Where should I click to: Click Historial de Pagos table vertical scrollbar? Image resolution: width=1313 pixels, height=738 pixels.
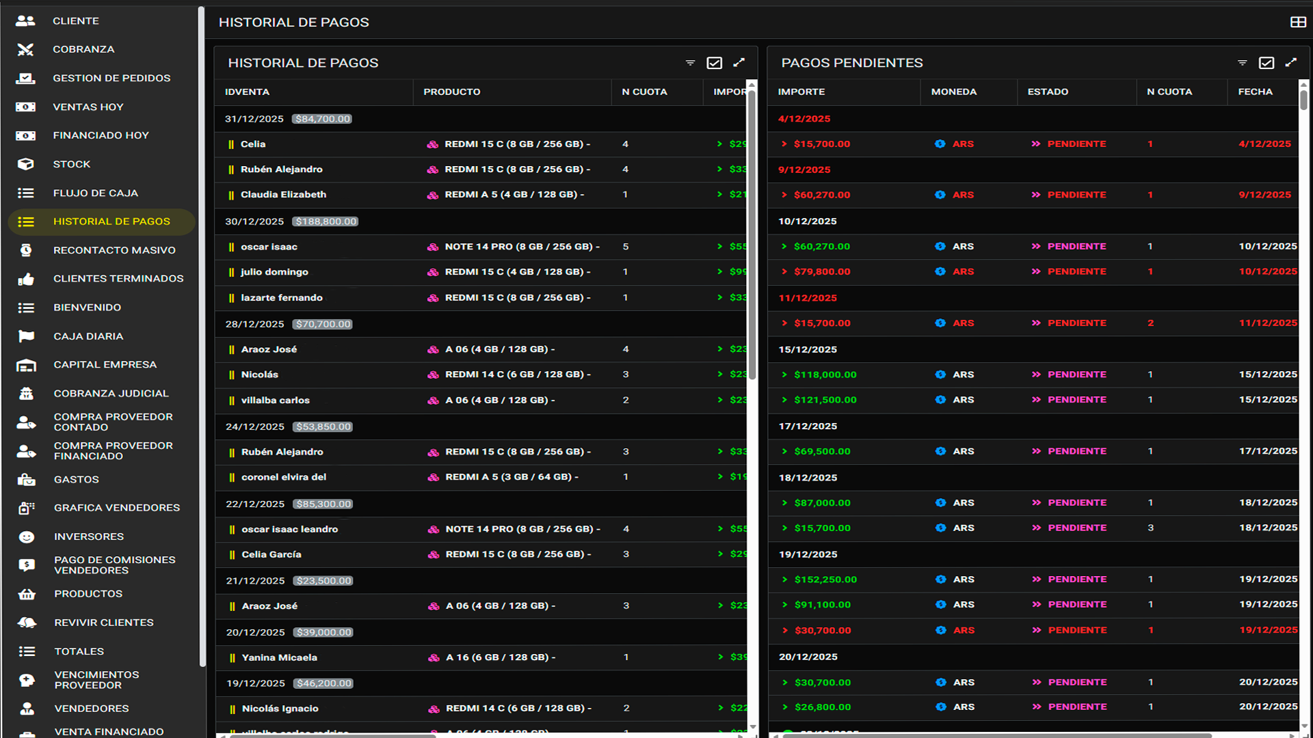click(752, 232)
